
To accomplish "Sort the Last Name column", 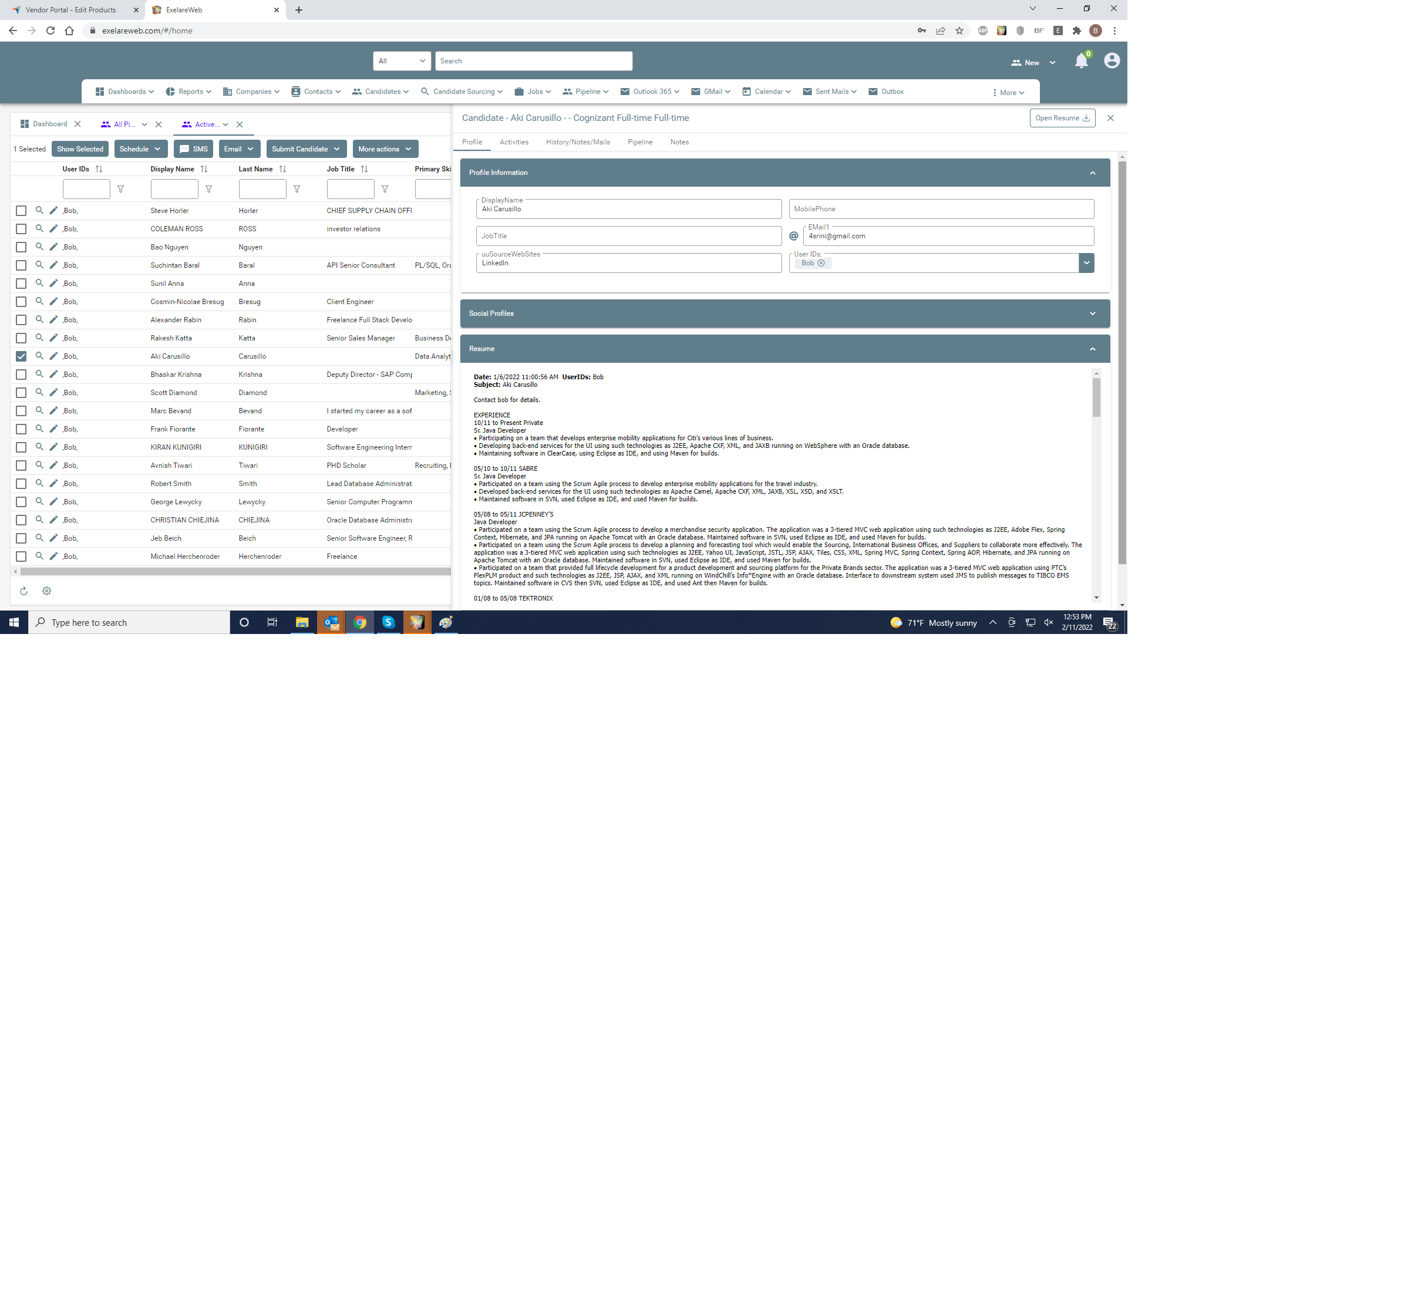I will click(282, 169).
